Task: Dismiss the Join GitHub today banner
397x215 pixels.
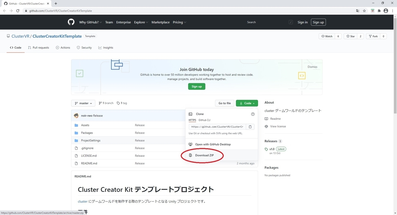Action: 312,67
